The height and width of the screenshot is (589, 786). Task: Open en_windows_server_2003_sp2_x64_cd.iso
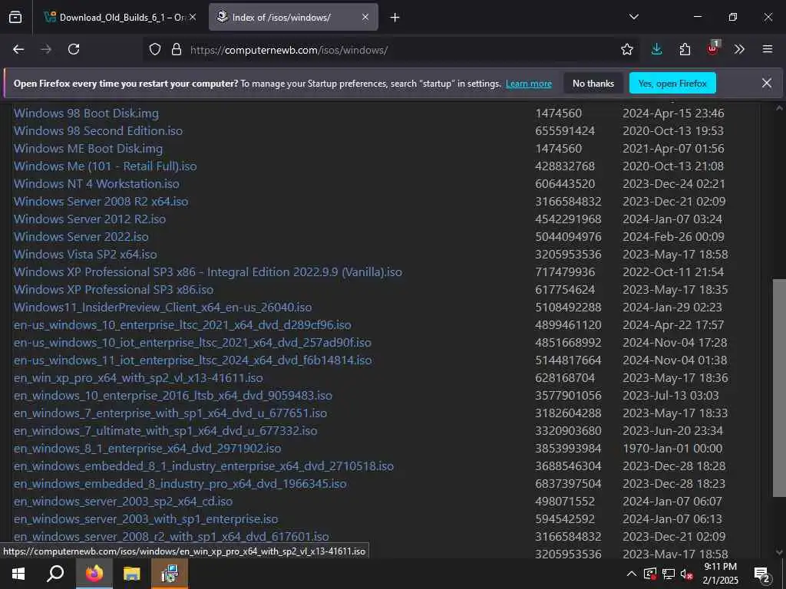pyautogui.click(x=124, y=502)
